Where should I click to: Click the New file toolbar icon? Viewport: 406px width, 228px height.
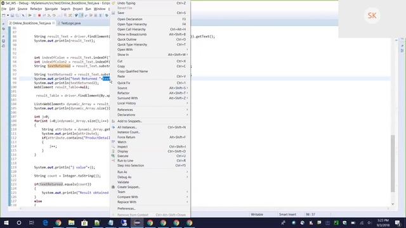point(4,15)
